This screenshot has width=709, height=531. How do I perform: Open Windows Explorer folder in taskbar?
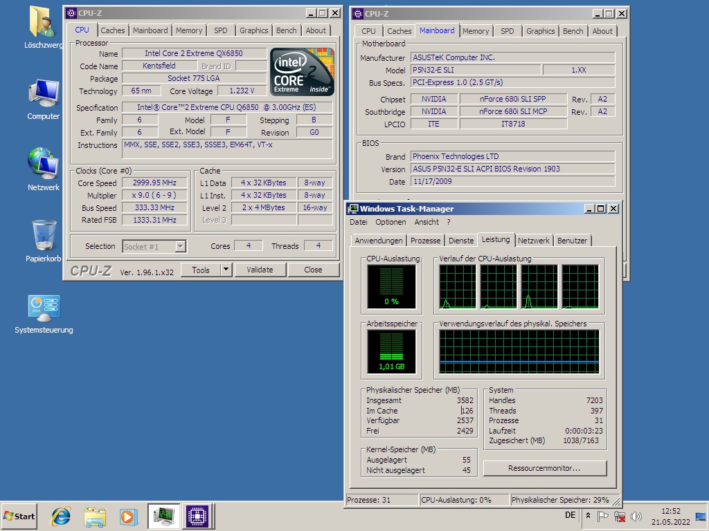[x=94, y=516]
